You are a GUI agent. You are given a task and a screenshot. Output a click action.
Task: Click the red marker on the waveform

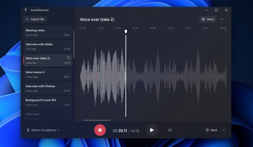(97, 77)
